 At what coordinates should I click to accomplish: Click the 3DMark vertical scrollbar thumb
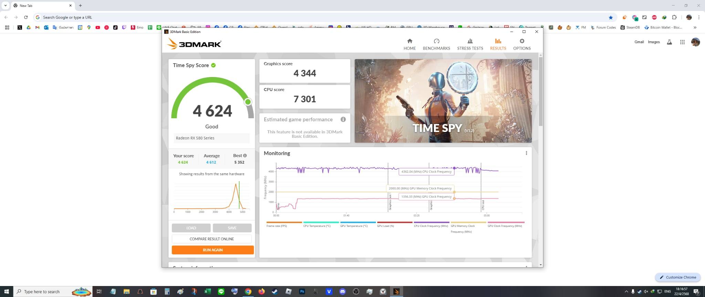(x=541, y=91)
